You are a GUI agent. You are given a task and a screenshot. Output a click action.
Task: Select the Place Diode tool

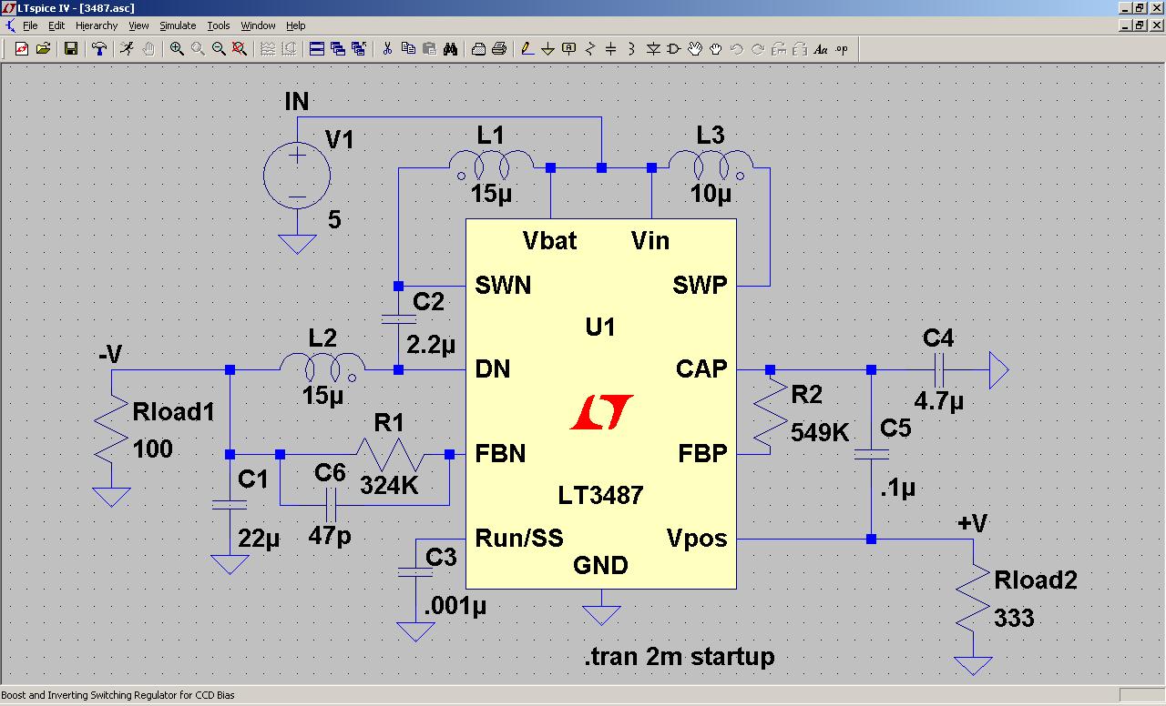pos(653,49)
